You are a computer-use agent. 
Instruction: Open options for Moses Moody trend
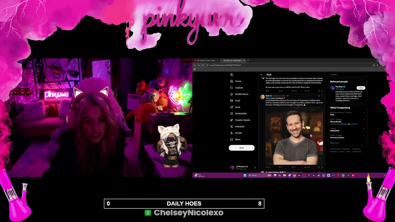pyautogui.click(x=364, y=120)
